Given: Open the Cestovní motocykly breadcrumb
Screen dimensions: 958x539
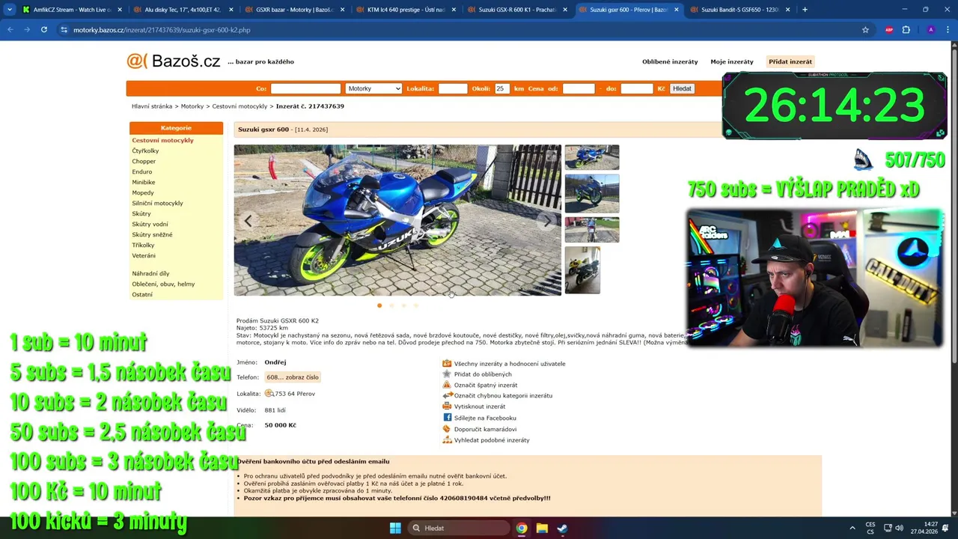Looking at the screenshot, I should coord(239,106).
